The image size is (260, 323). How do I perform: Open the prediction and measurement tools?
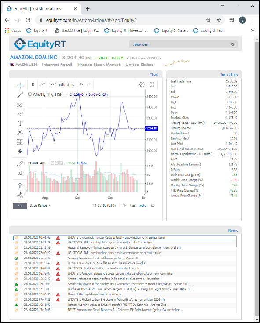pyautogui.click(x=20, y=142)
